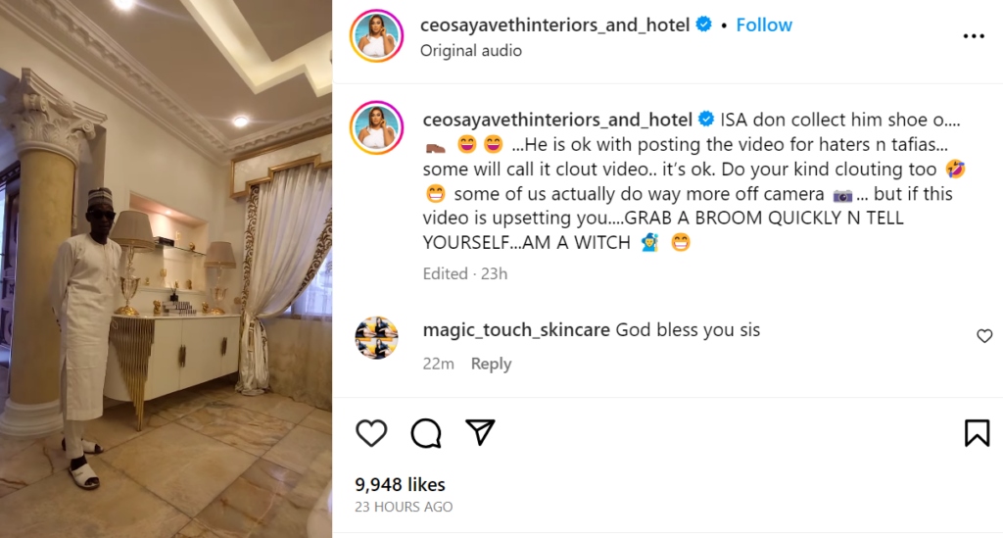Open comments via the speech bubble icon
Image resolution: width=1003 pixels, height=538 pixels.
point(425,432)
